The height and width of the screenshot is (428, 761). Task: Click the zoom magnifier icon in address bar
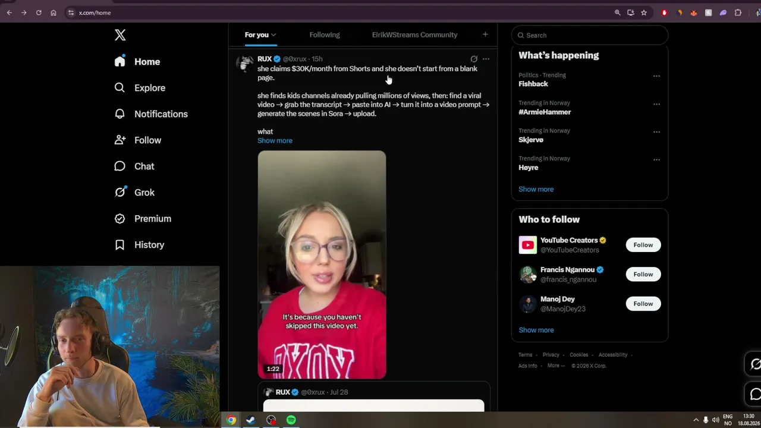click(x=617, y=12)
